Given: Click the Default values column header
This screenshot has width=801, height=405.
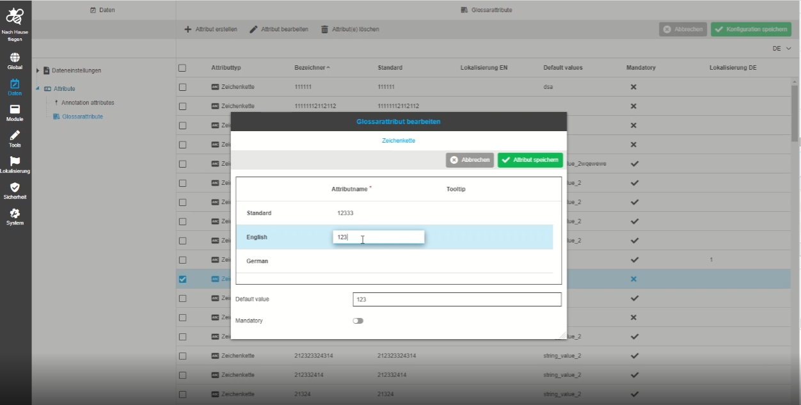Looking at the screenshot, I should point(563,68).
